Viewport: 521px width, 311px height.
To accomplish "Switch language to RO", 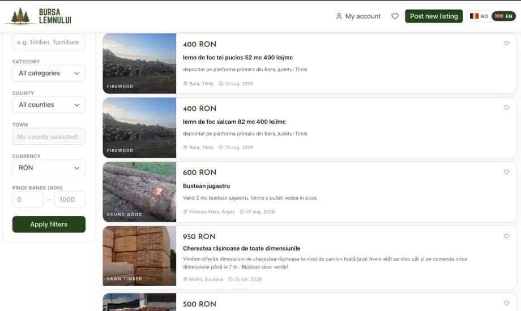I will tap(479, 16).
